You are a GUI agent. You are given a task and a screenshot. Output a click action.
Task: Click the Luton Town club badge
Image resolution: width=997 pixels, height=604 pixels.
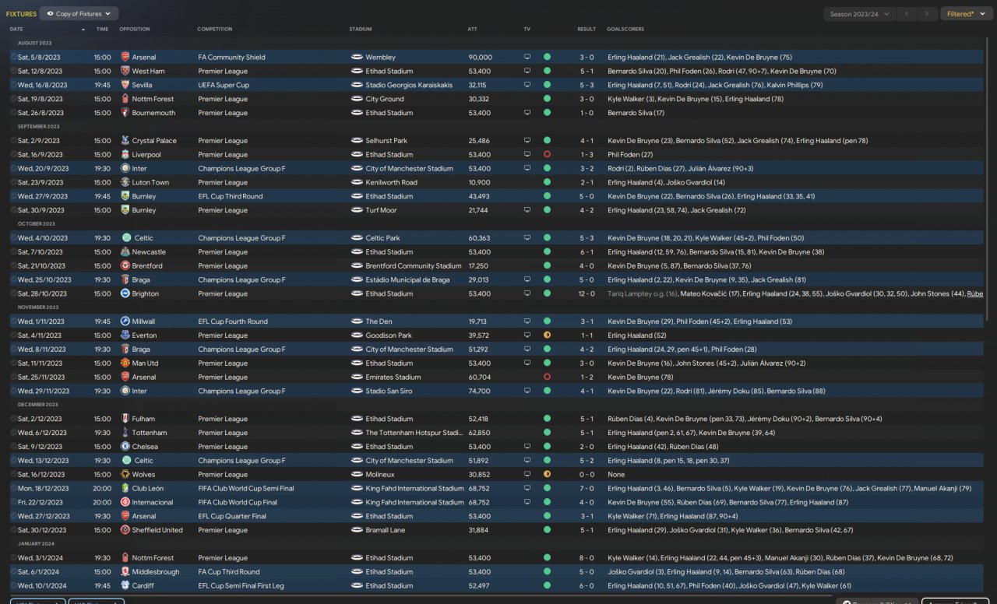(125, 182)
